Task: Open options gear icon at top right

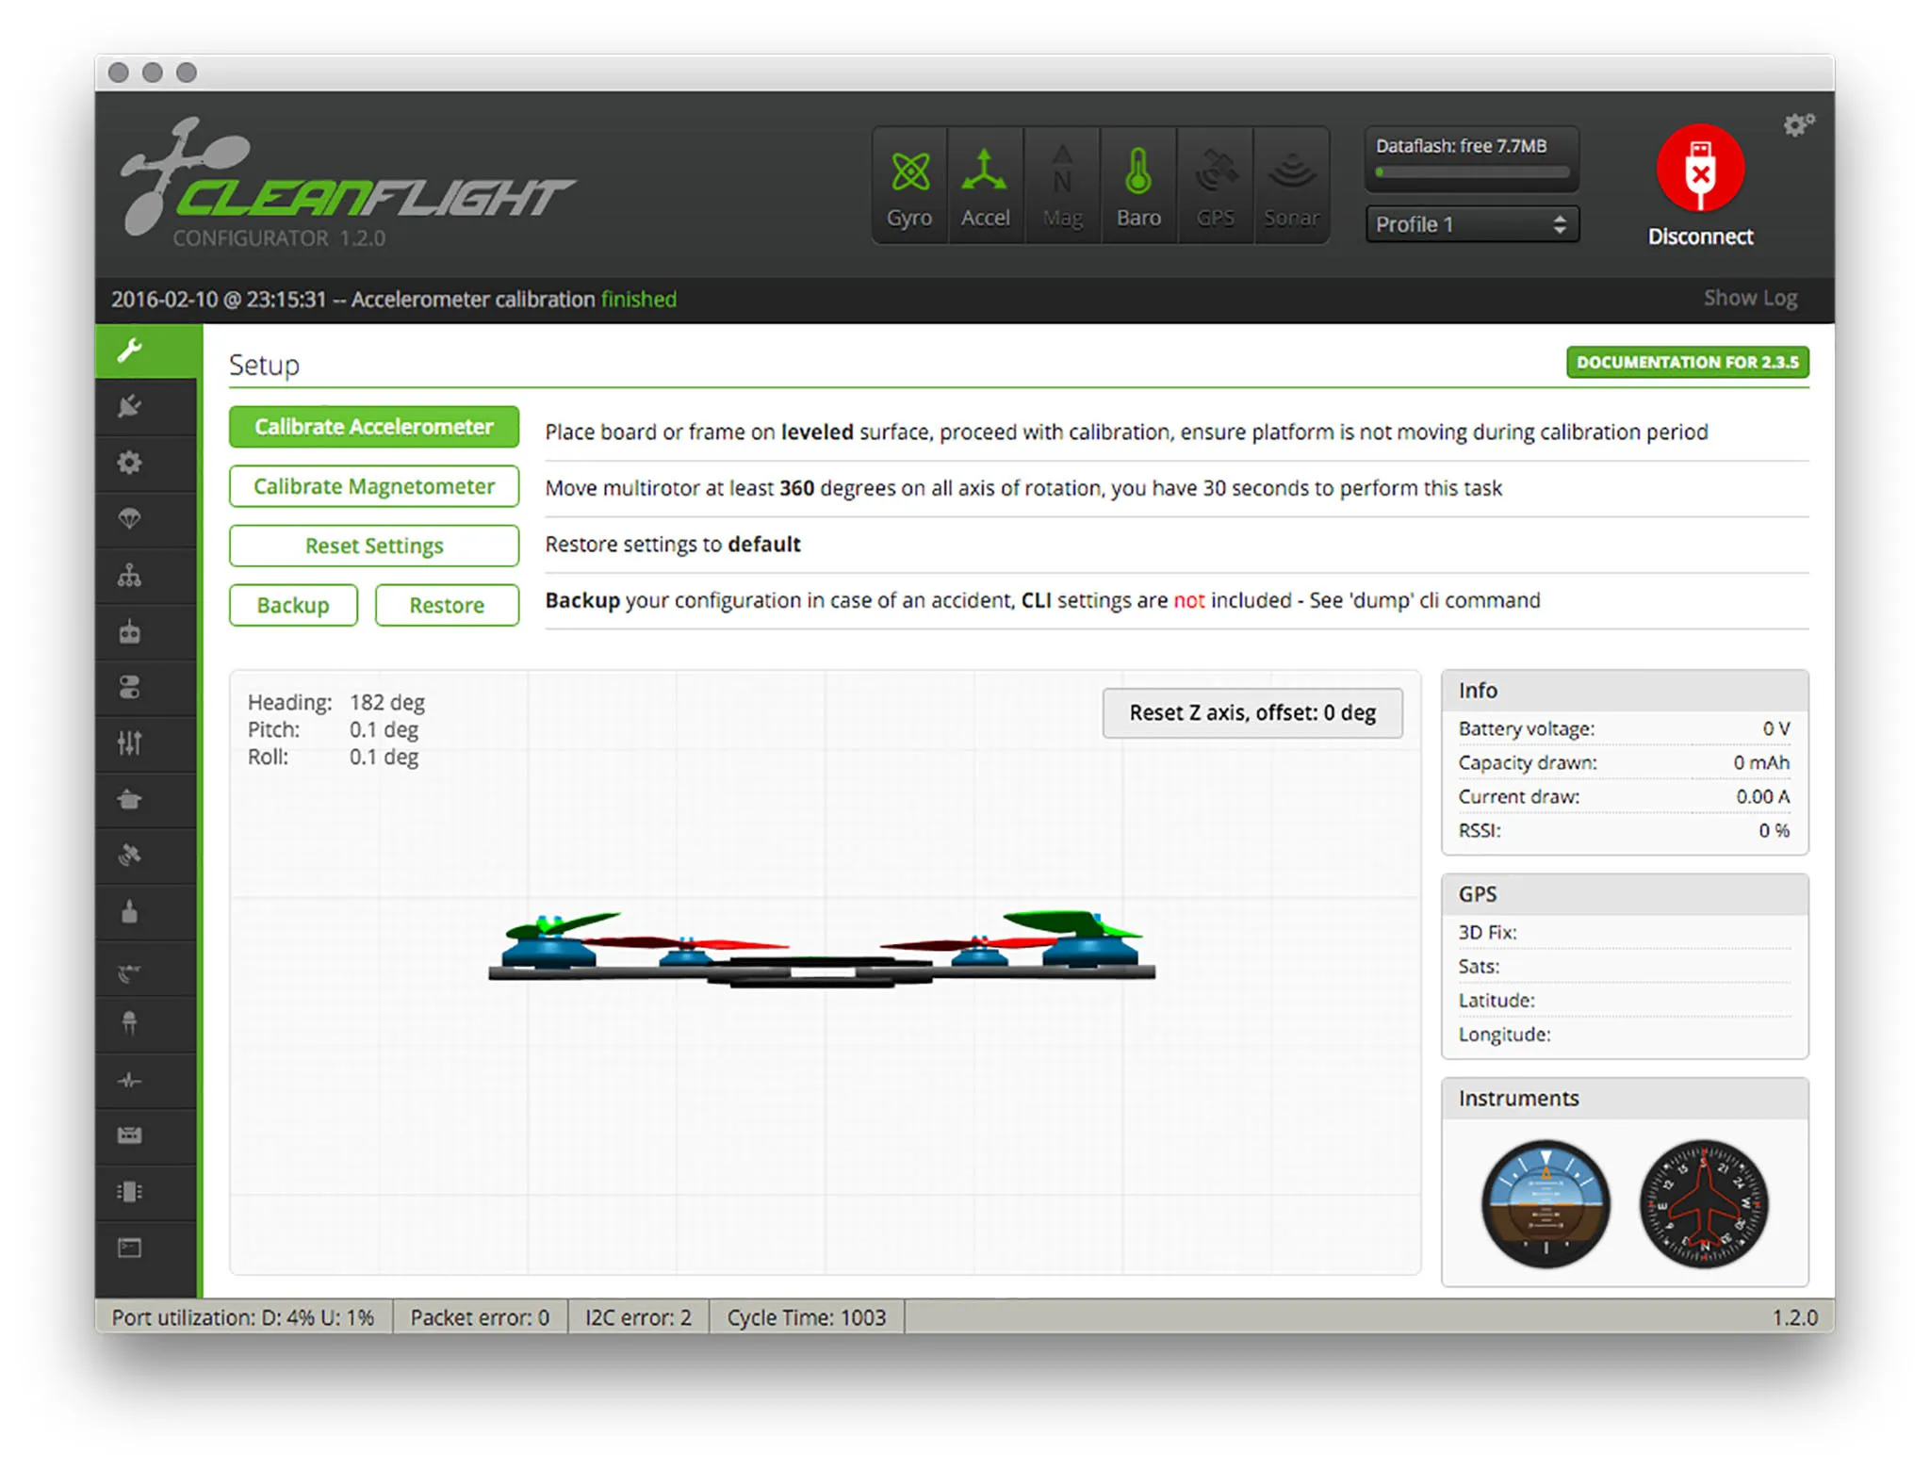Action: point(1797,125)
